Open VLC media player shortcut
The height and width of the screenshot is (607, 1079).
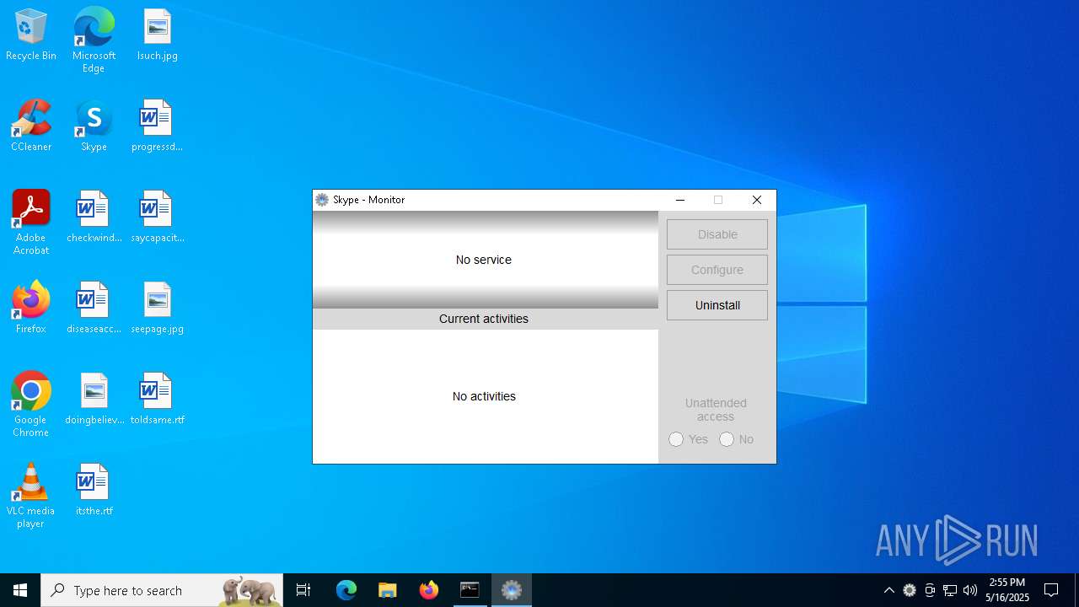(31, 496)
